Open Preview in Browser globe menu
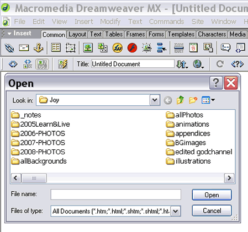Screen dimensions: 248x232 click(x=198, y=64)
